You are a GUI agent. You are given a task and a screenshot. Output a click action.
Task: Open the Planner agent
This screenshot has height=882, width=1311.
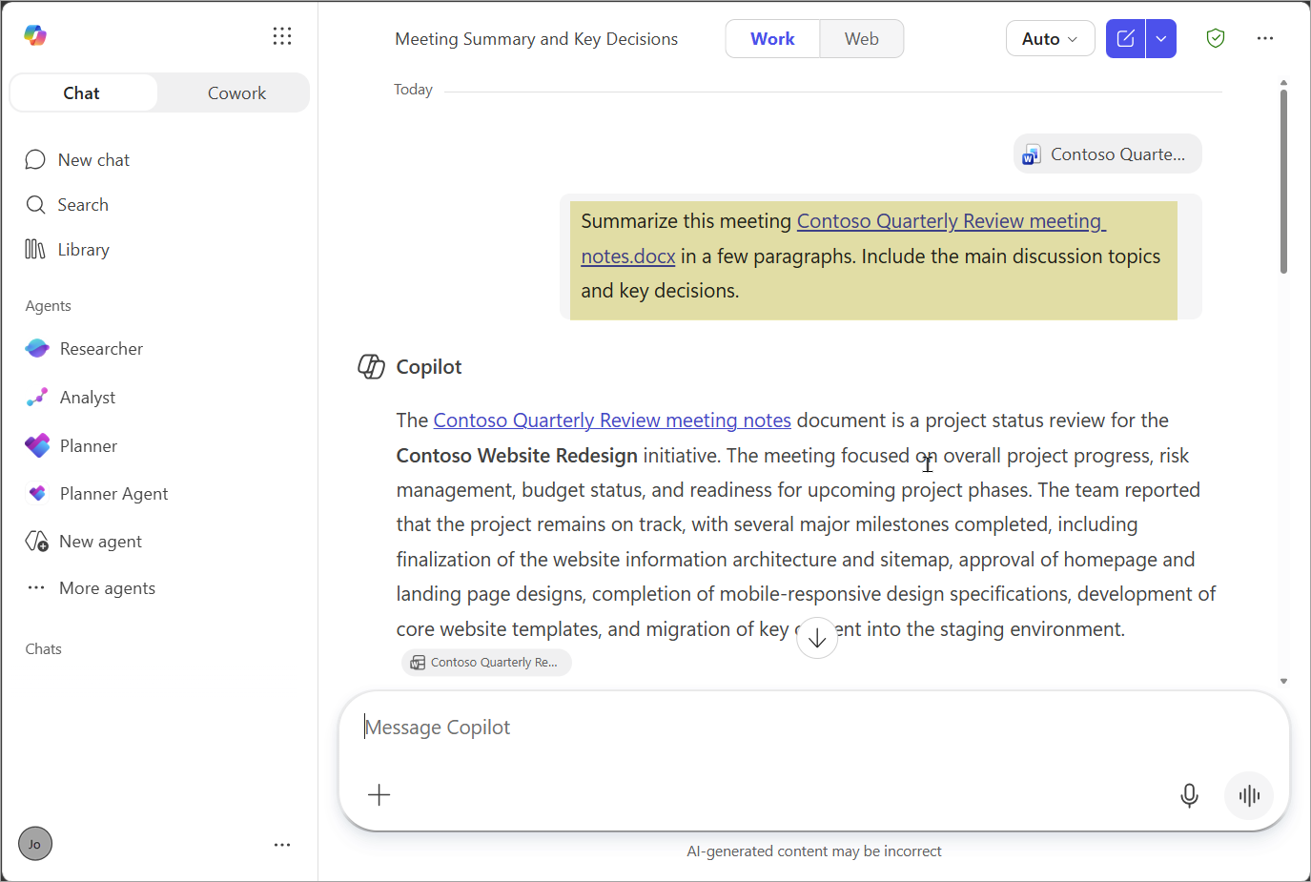click(72, 446)
